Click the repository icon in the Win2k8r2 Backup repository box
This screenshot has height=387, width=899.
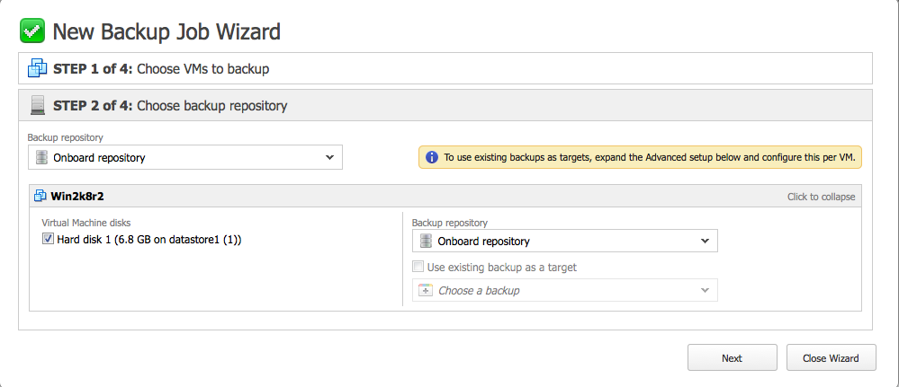click(426, 241)
